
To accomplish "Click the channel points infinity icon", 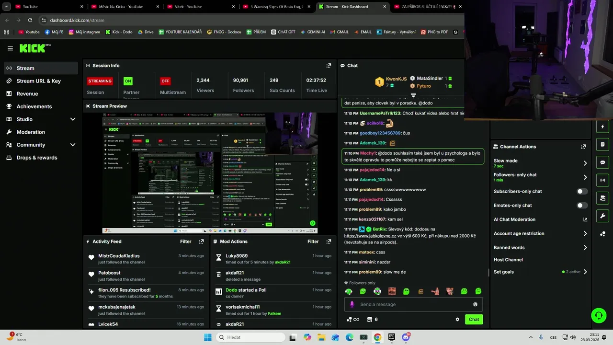I will 352,320.
